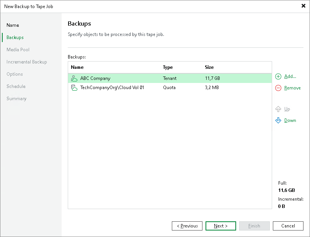Click the green plus Add icon

[x=278, y=76]
